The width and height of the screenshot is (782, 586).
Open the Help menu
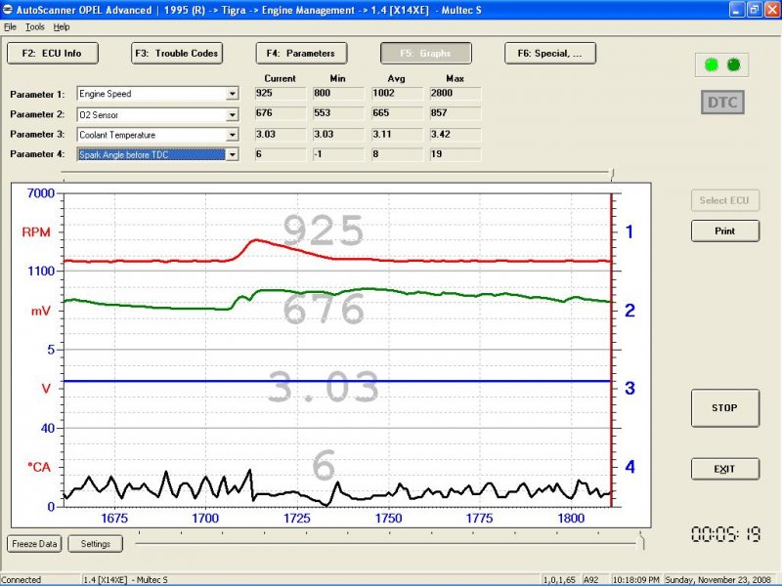point(62,27)
